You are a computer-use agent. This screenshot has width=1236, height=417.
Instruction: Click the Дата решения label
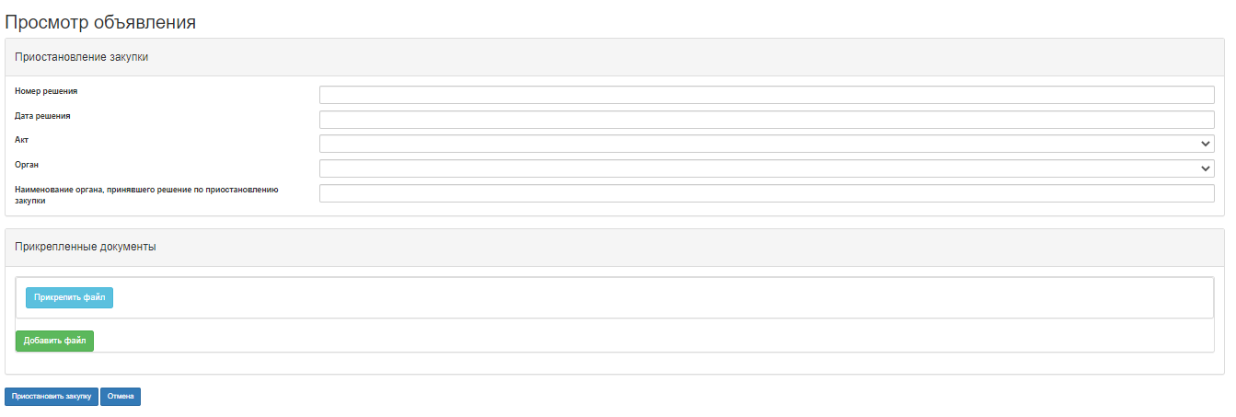coord(43,116)
